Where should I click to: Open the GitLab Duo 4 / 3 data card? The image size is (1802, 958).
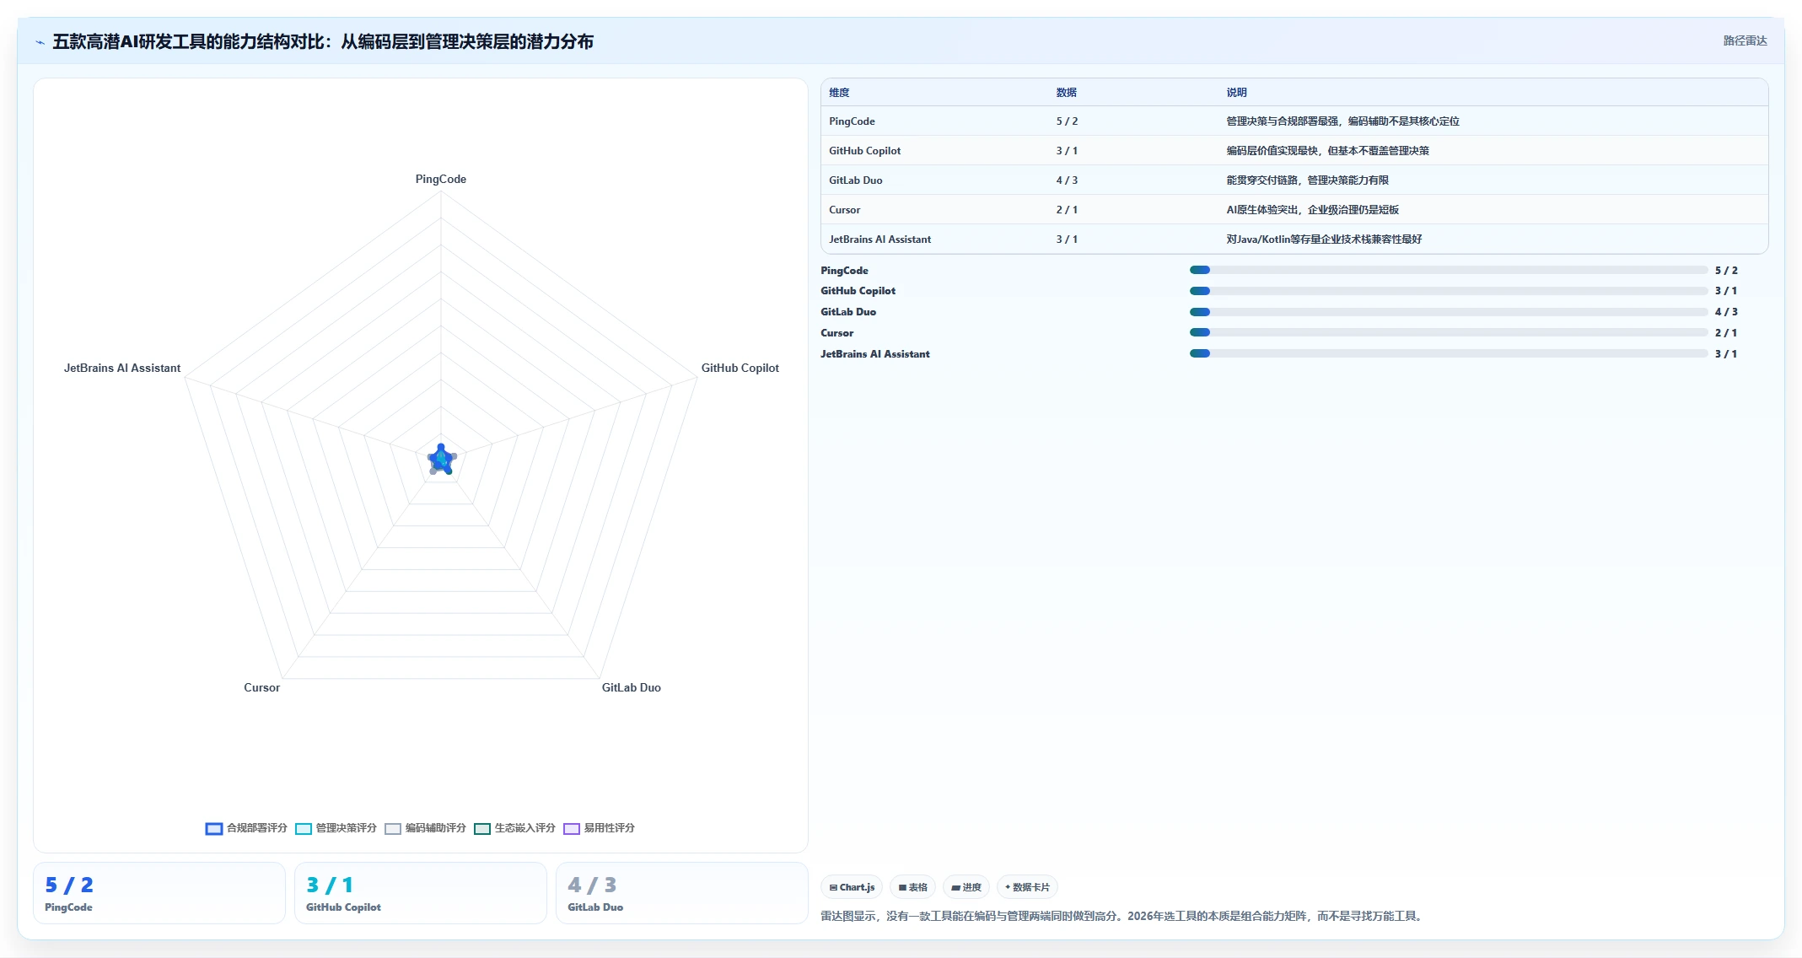(x=682, y=893)
